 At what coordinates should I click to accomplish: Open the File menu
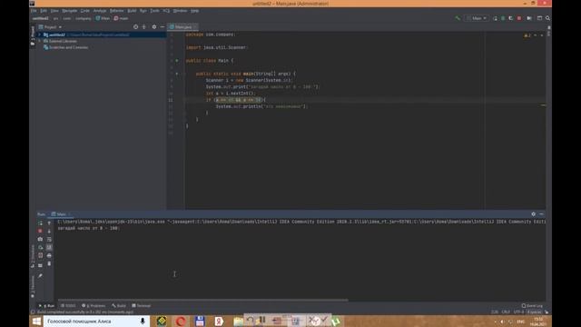(34, 11)
